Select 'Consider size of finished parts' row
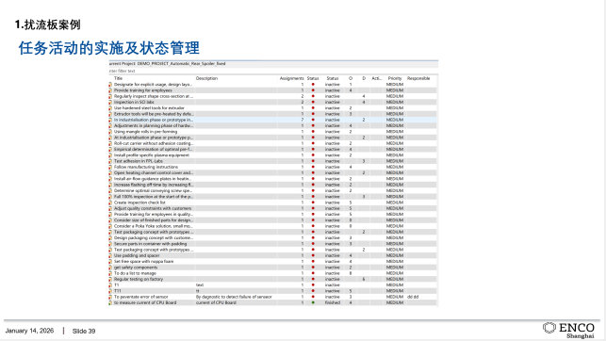606x341 pixels. coord(273,220)
